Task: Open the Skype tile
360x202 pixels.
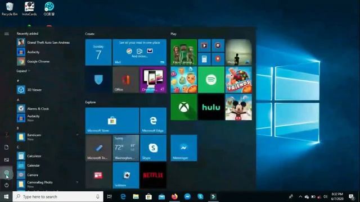Action: (x=153, y=148)
